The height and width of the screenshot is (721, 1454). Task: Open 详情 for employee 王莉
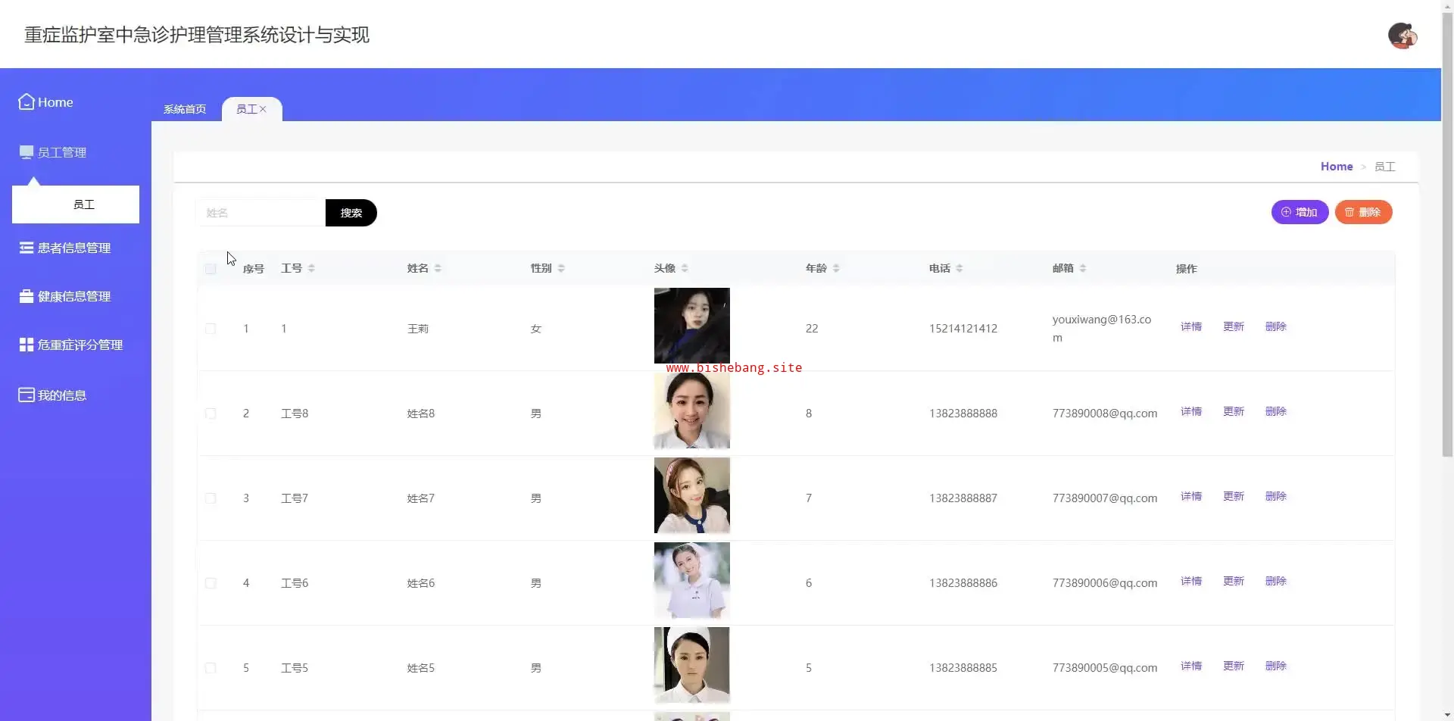(x=1191, y=326)
